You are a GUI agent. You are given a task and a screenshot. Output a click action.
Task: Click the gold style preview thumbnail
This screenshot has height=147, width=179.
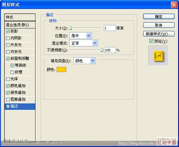159,56
